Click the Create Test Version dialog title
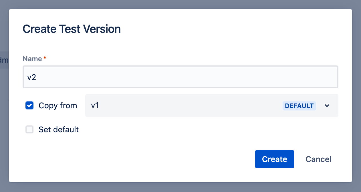The image size is (361, 192). click(72, 29)
